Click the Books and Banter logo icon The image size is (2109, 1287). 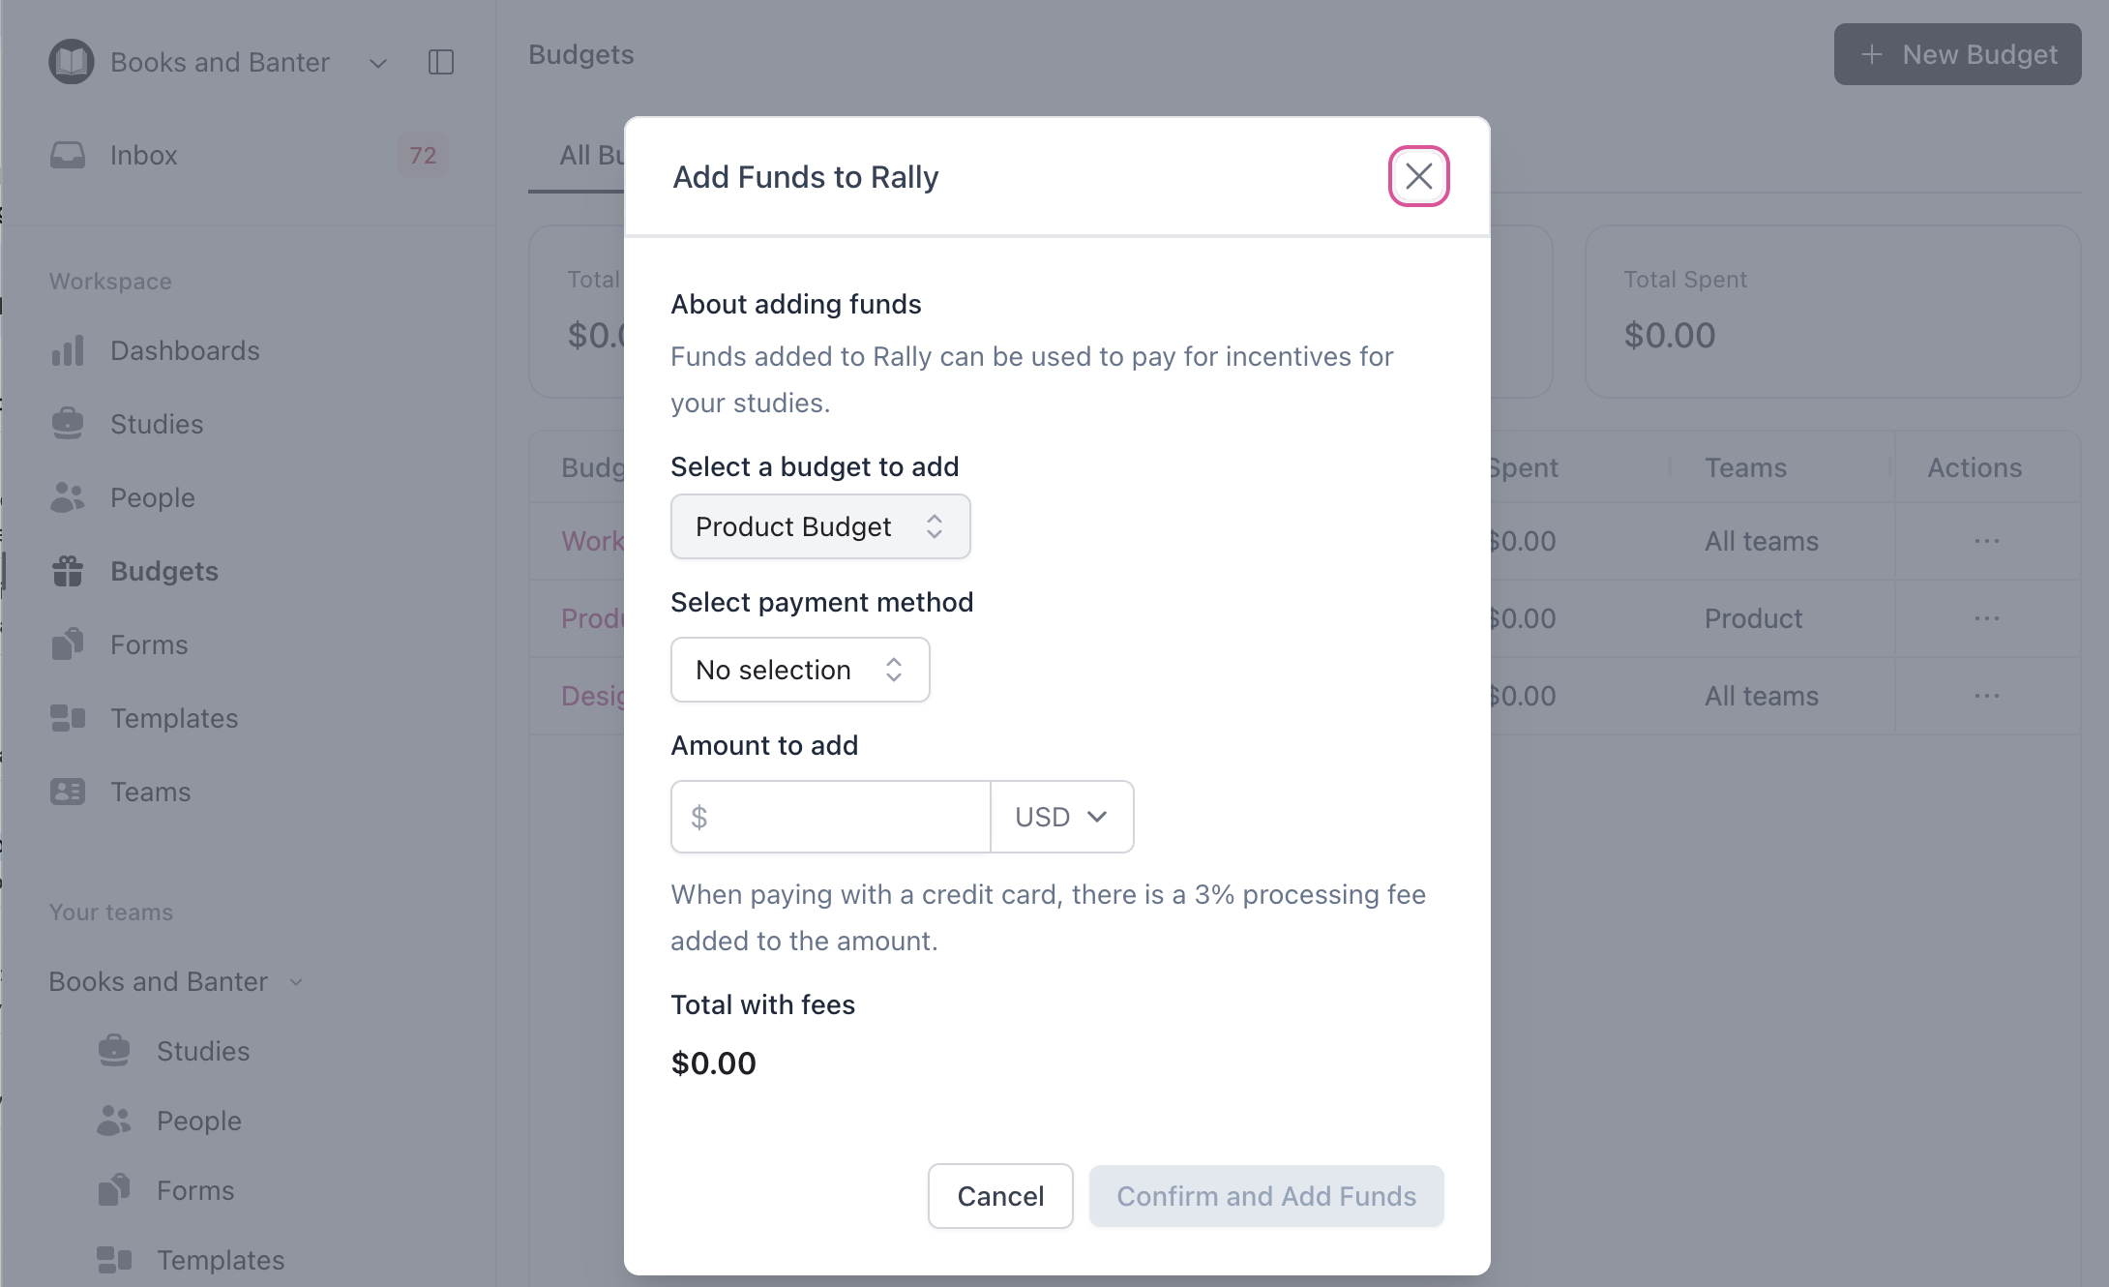[72, 62]
